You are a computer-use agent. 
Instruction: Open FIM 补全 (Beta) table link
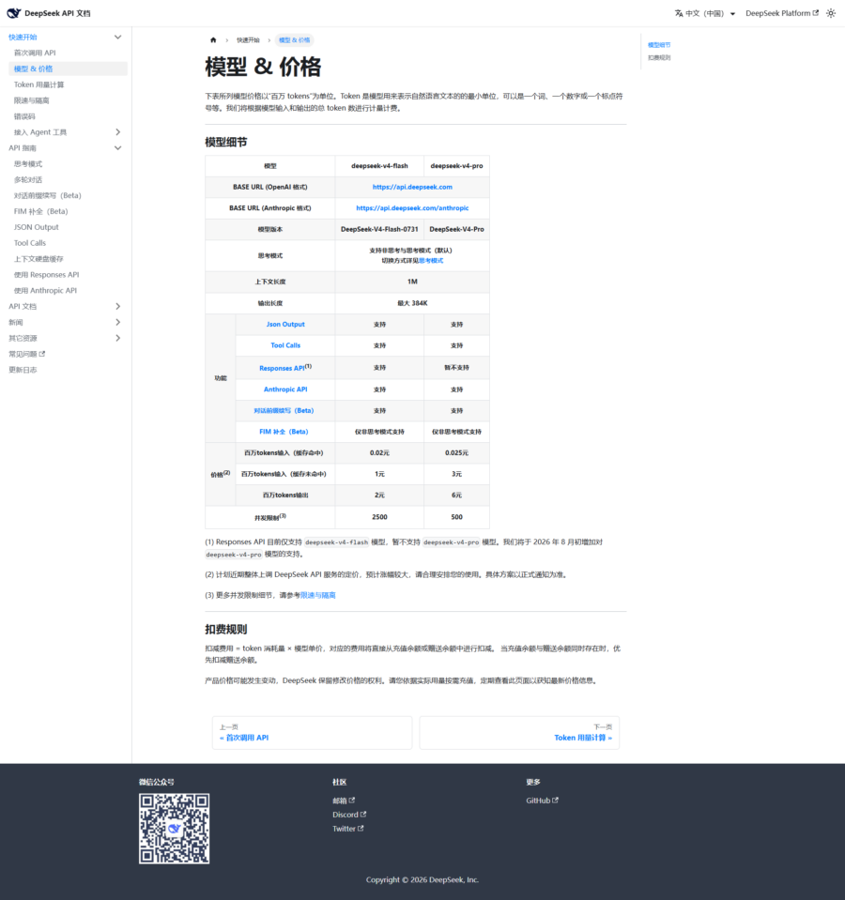pyautogui.click(x=284, y=432)
